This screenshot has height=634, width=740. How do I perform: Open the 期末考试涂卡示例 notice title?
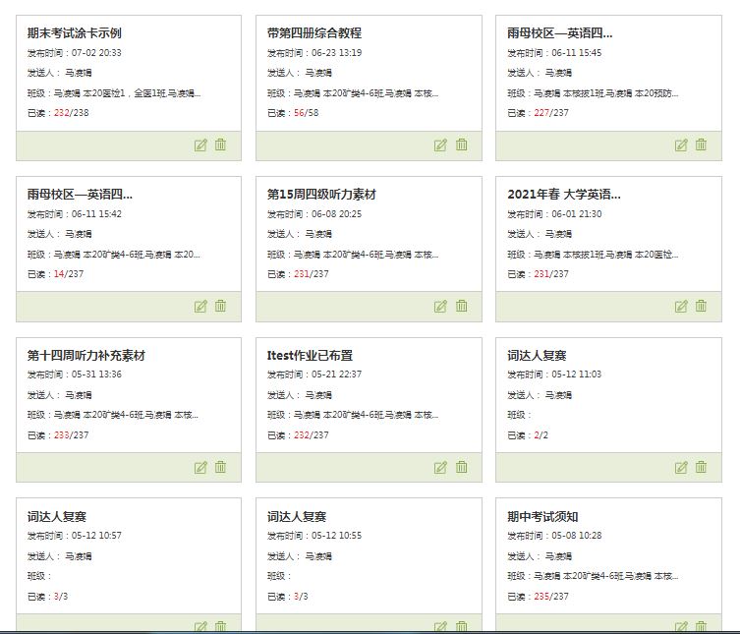pyautogui.click(x=75, y=33)
